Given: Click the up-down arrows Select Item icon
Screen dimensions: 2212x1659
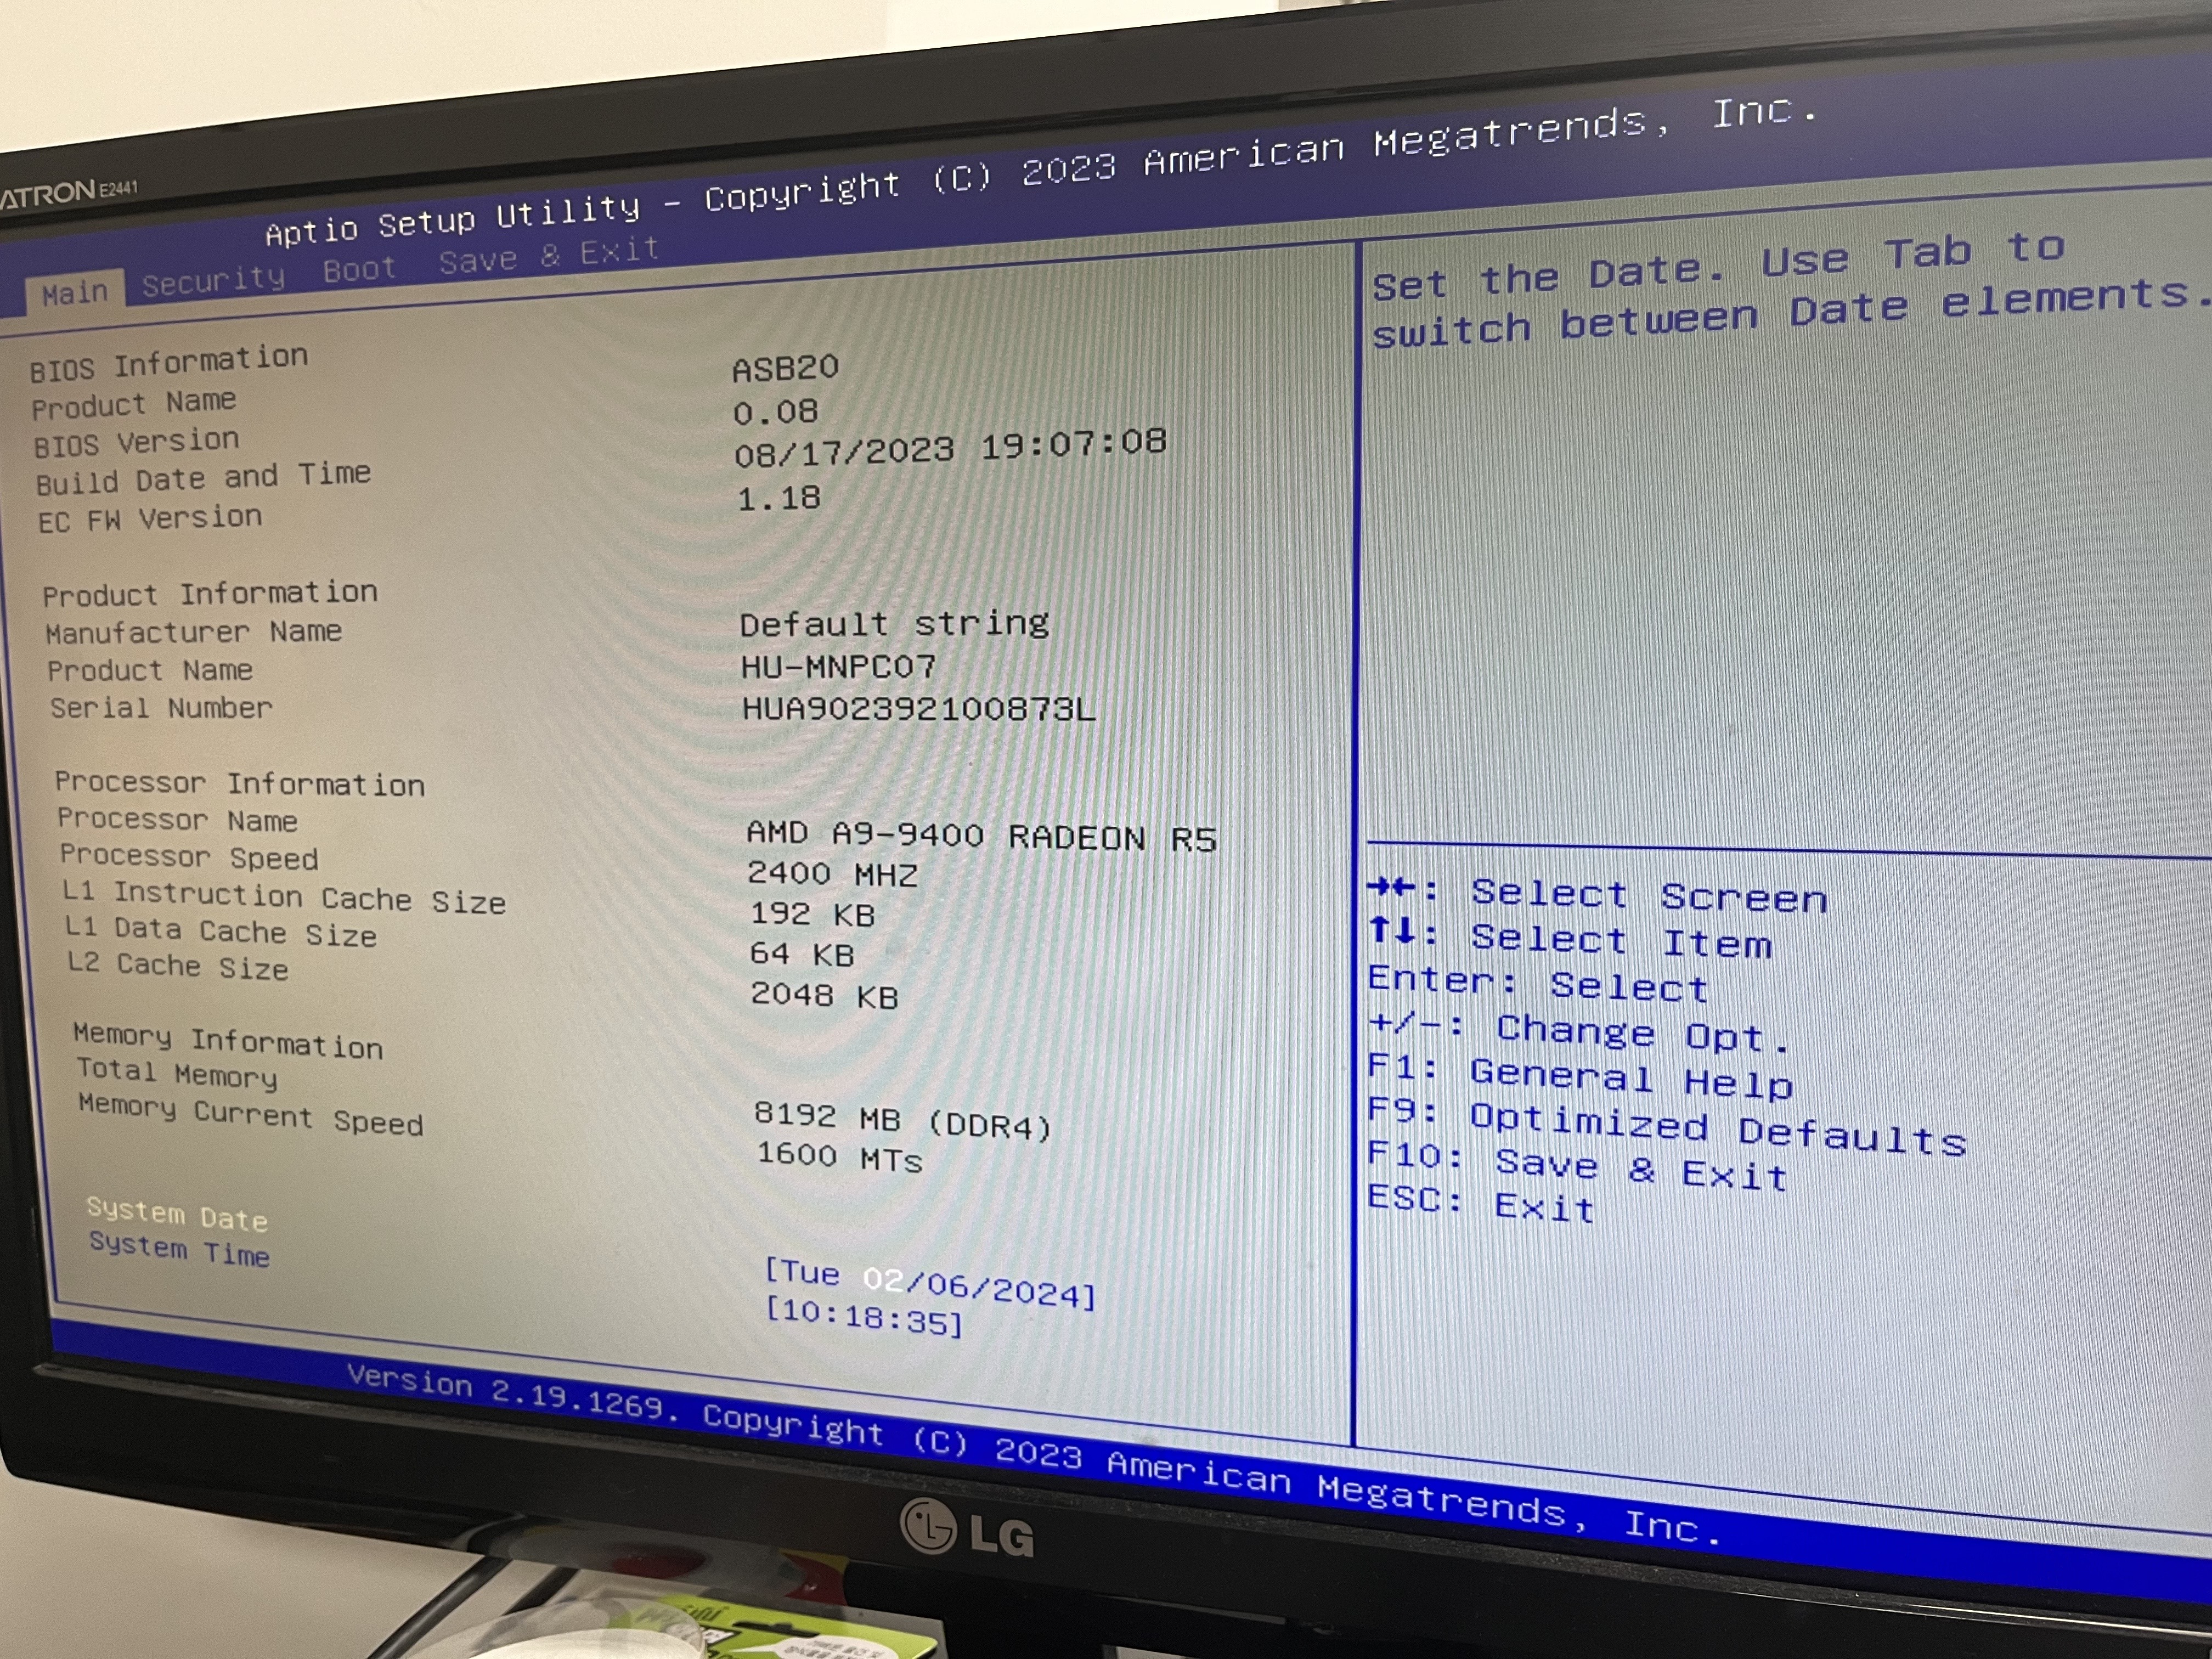Looking at the screenshot, I should pyautogui.click(x=1392, y=931).
